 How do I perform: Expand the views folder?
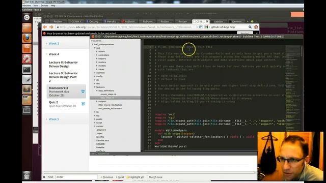[97, 69]
